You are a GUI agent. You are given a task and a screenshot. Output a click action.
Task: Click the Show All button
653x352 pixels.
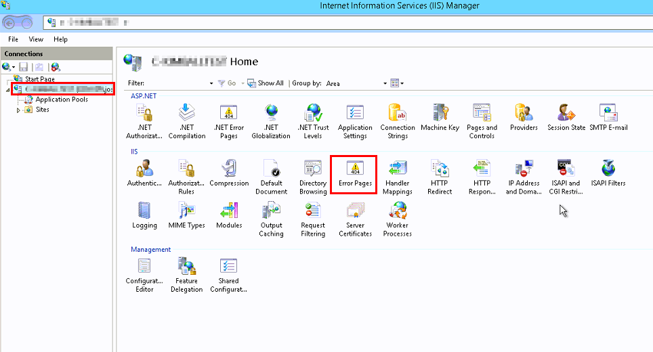tap(266, 83)
